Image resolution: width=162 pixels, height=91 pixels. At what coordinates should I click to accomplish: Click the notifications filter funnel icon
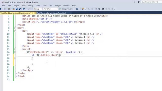(x=134, y=2)
